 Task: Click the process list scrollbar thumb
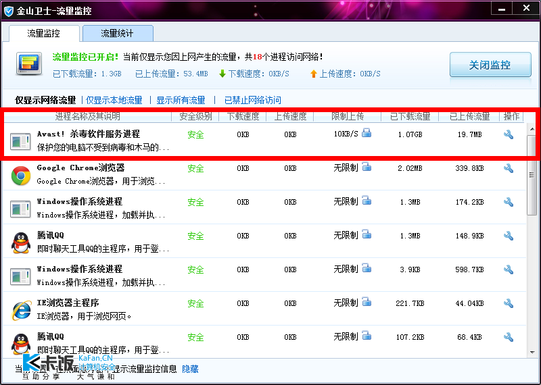(x=532, y=175)
